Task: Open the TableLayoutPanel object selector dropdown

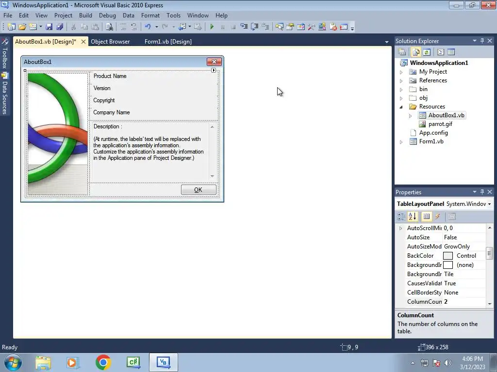Action: 489,204
